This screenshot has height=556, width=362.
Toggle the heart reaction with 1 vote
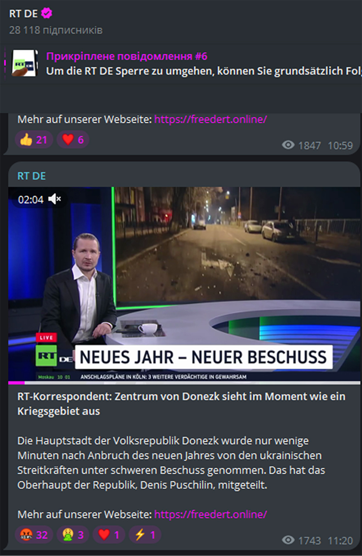(x=109, y=535)
